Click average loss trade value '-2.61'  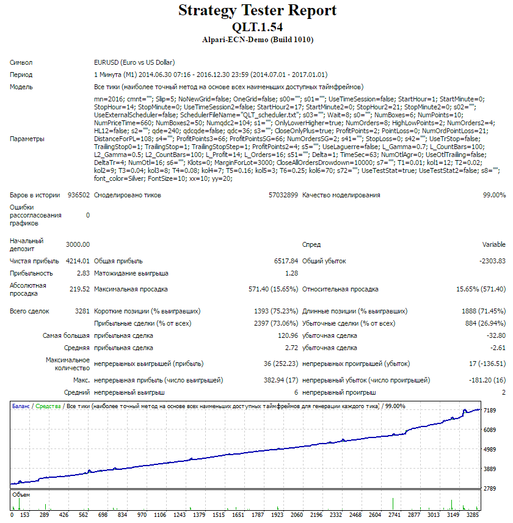[498, 348]
